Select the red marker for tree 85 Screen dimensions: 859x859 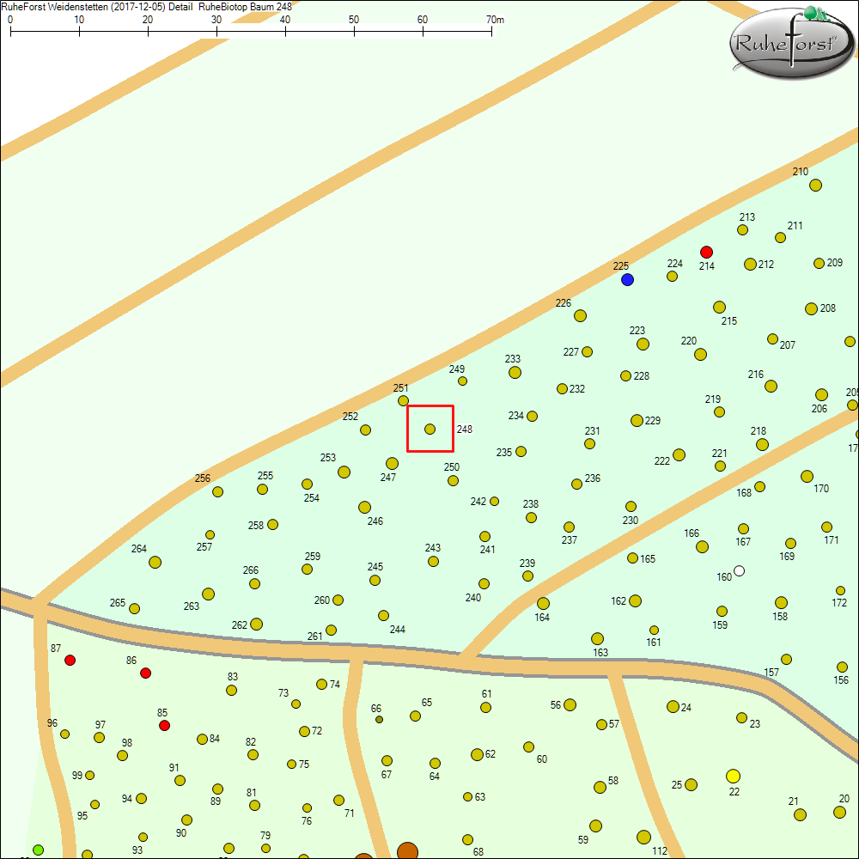(164, 725)
